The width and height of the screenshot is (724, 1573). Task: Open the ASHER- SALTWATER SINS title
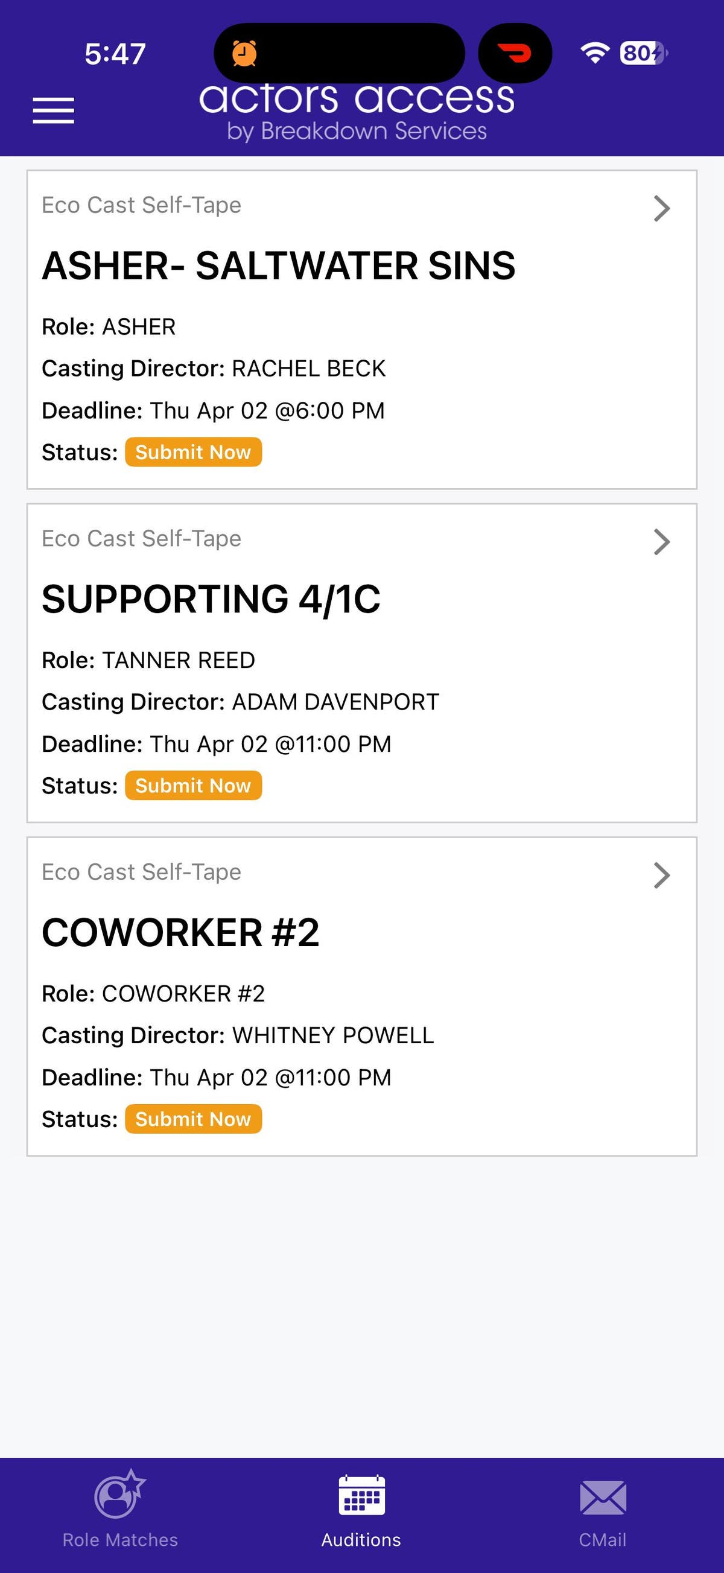278,266
